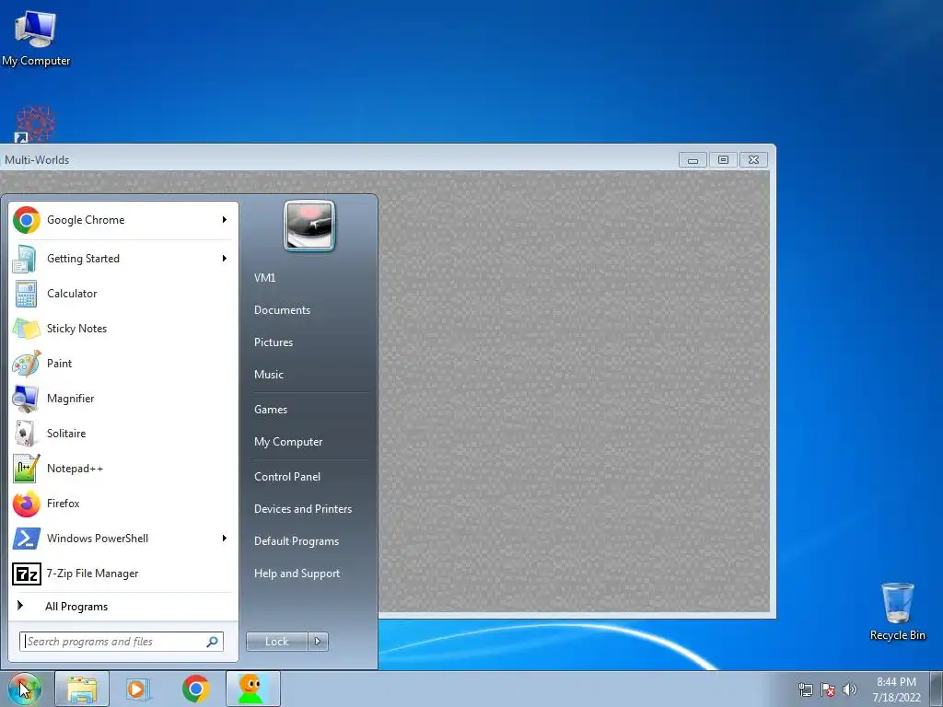Maximize the Multi-Worlds window
This screenshot has height=707, width=943.
(x=723, y=160)
